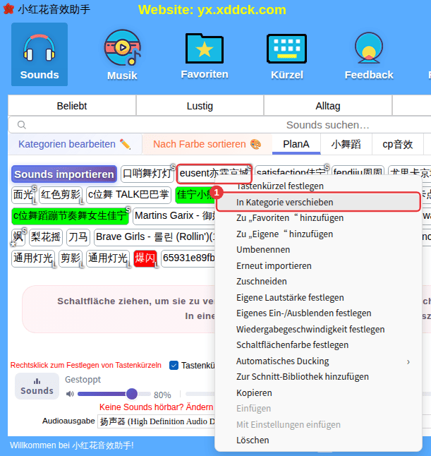Screen dimensions: 431x456
Task: Select Löschen from context menu
Action: pos(318,440)
